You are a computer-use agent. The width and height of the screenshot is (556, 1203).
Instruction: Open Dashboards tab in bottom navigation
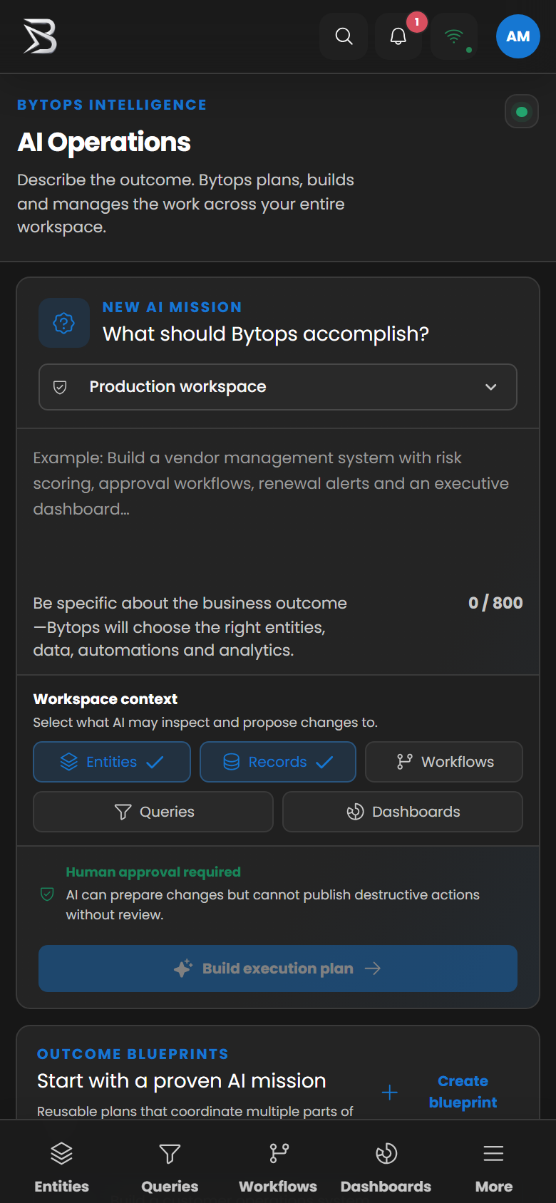386,1167
